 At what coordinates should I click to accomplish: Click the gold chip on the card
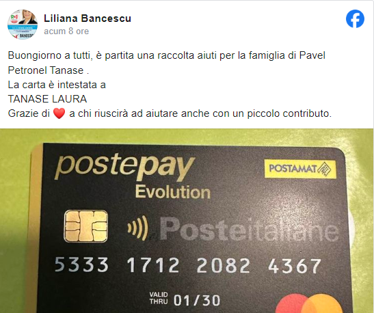coord(86,226)
